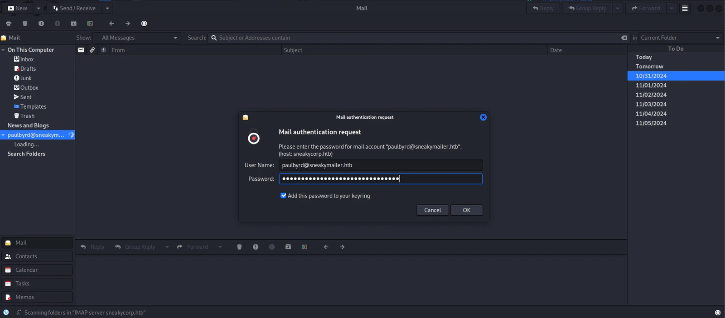Viewport: 725px width, 318px height.
Task: Click into the User Name field
Action: coord(381,165)
